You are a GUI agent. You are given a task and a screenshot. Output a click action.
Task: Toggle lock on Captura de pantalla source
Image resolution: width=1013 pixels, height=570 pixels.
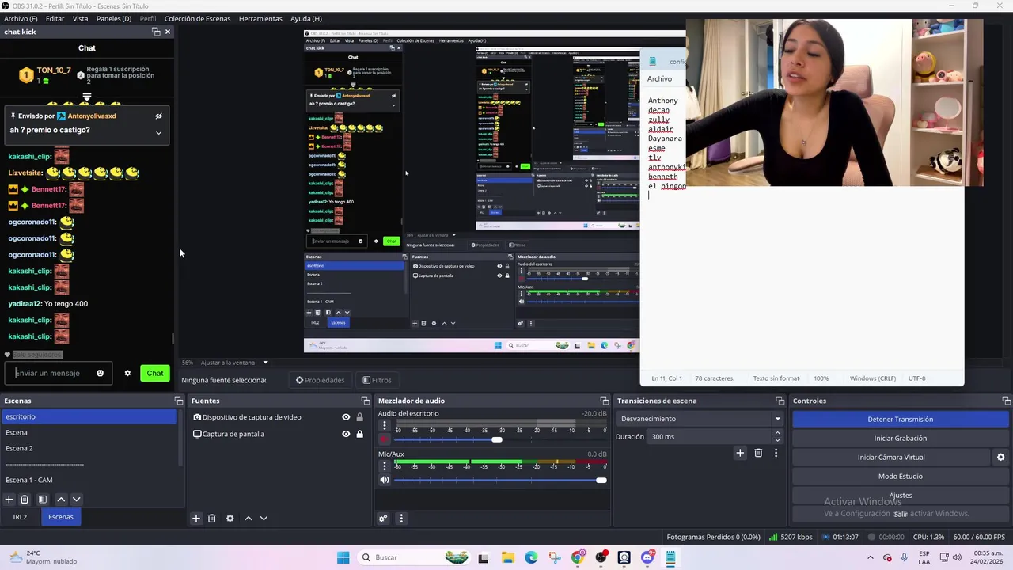tap(359, 434)
